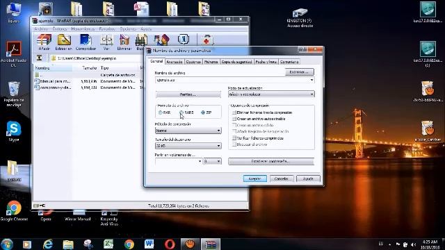445x250 pixels.
Task: Switch to the Comentario tab
Action: click(289, 62)
